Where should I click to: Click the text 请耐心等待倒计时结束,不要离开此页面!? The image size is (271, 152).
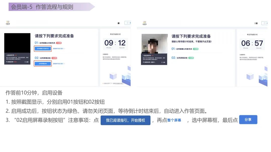pyautogui.click(x=192, y=41)
